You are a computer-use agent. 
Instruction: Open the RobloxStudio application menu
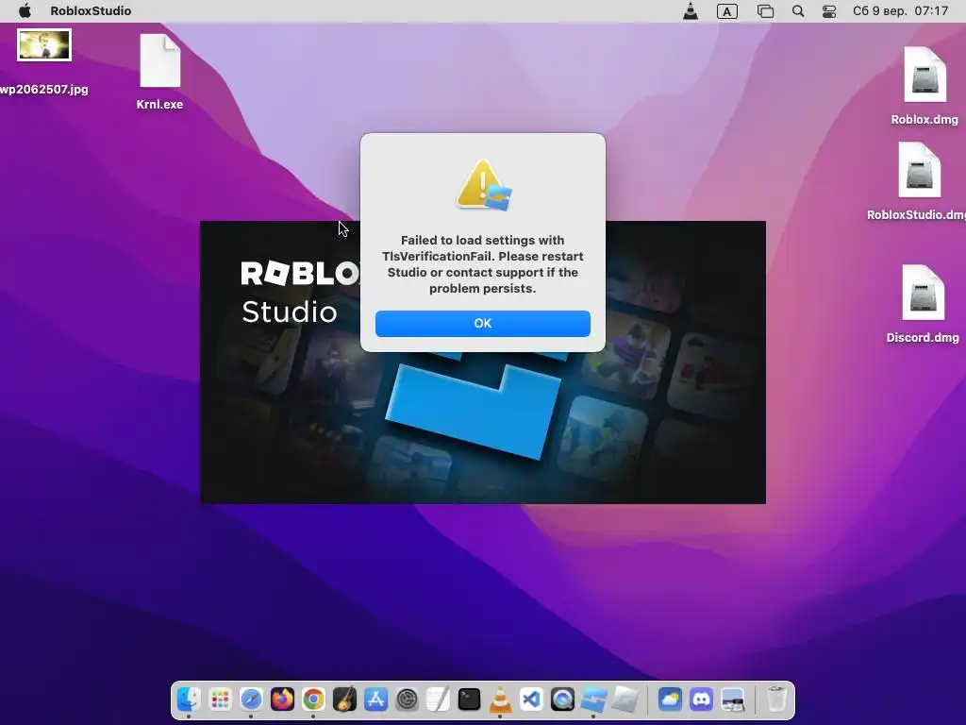pos(91,10)
